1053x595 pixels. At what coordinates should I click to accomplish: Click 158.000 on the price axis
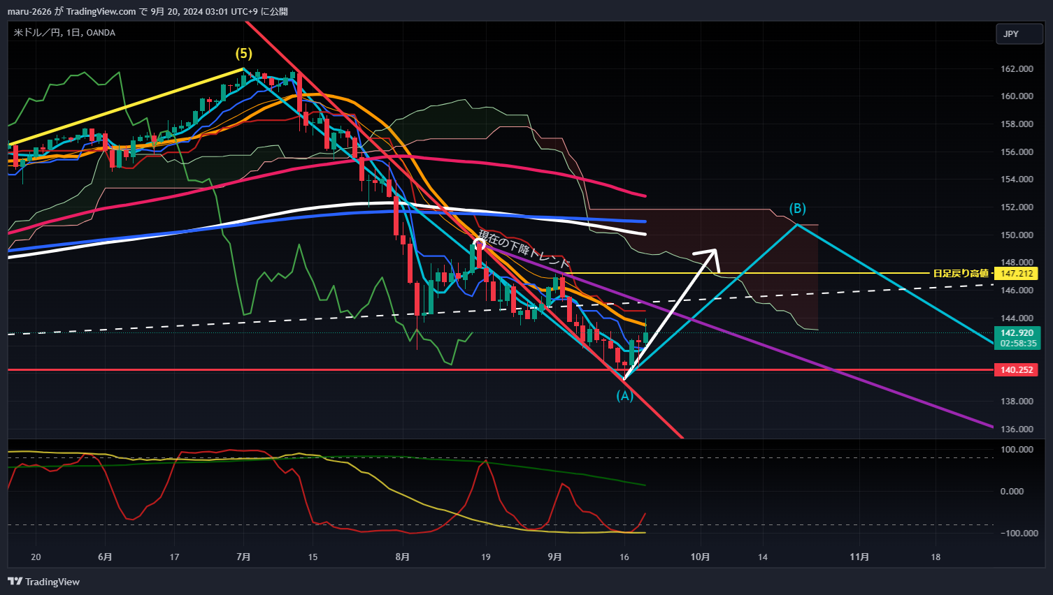(1017, 124)
